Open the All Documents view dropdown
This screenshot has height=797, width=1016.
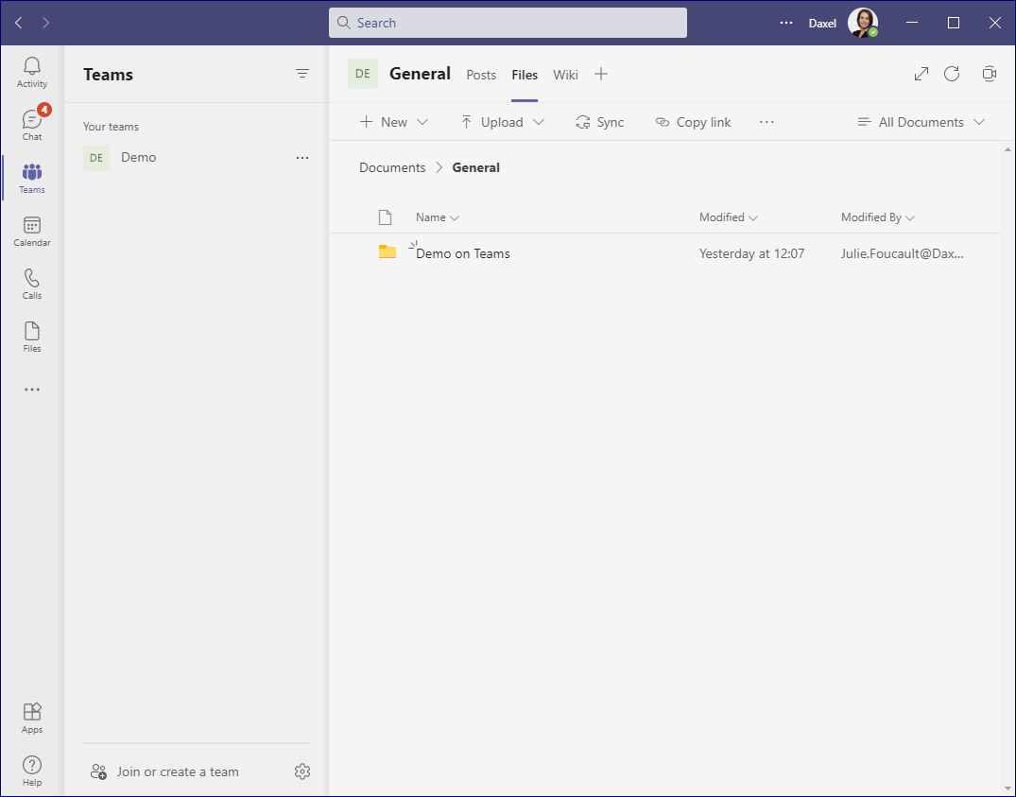coord(921,122)
